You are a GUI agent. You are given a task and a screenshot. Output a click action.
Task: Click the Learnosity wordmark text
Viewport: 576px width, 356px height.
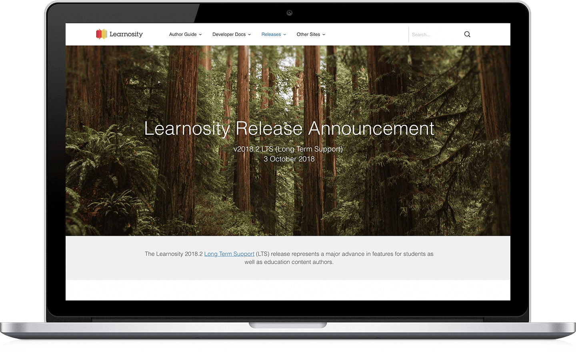126,34
